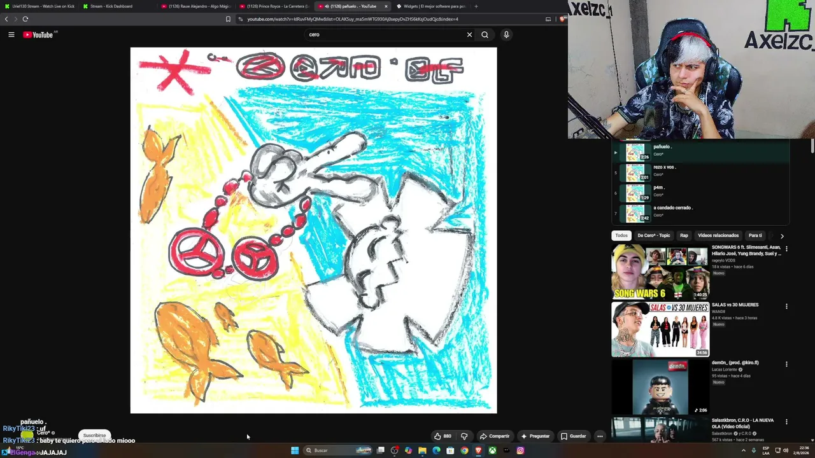This screenshot has width=815, height=458.
Task: Open 'dem0n_ (prod. @kiro.fl)' title link
Action: [735, 363]
